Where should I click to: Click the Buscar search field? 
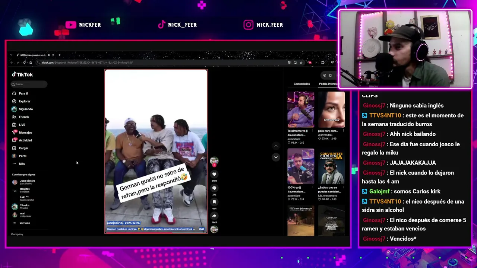point(29,84)
